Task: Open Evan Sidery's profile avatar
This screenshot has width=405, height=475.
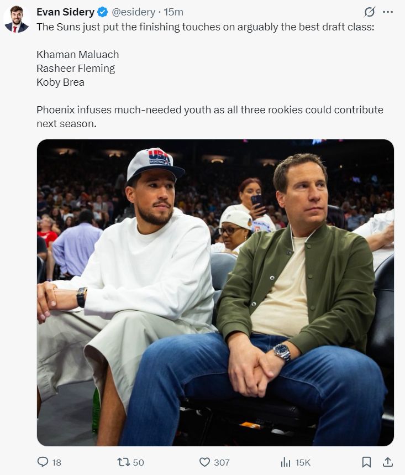Action: (16, 19)
